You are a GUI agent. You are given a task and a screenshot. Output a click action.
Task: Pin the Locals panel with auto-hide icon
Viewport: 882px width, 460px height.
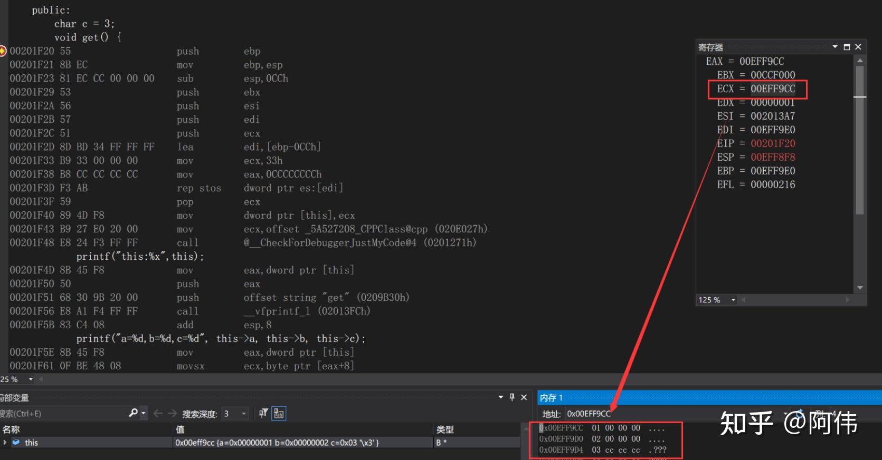(x=512, y=397)
